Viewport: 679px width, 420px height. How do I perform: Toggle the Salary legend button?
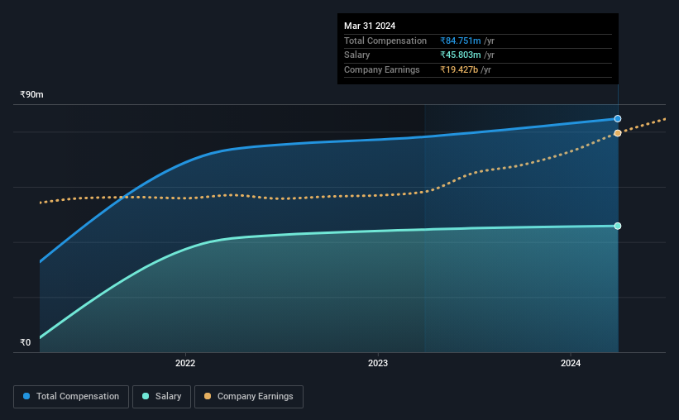161,397
